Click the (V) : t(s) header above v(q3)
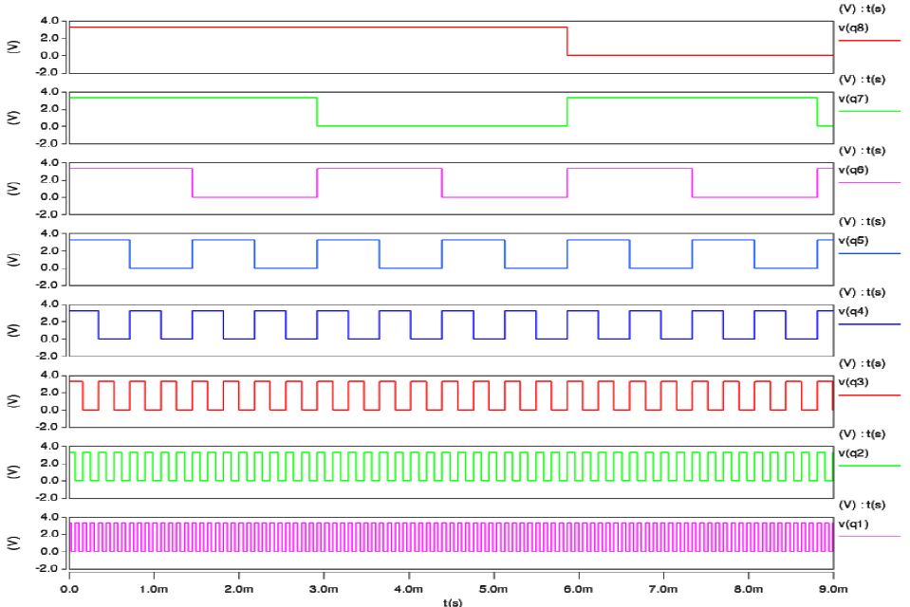 863,363
